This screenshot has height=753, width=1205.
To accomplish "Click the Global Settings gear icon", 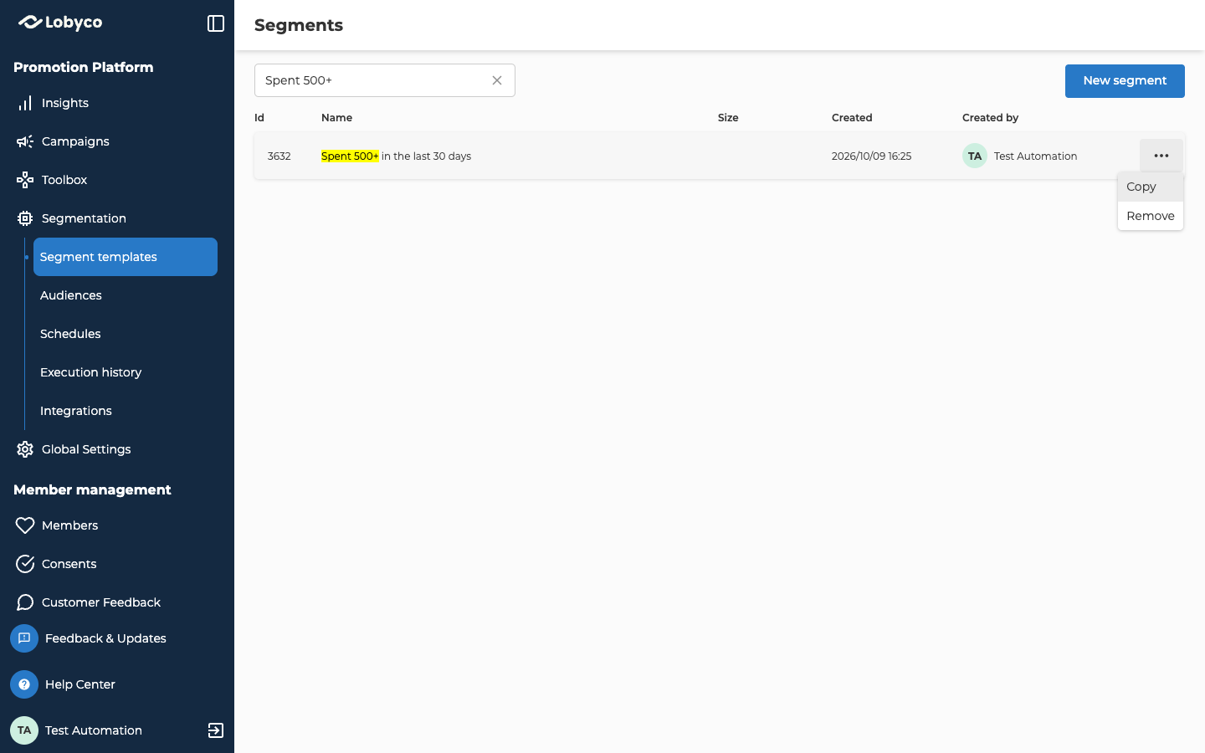I will tap(25, 449).
